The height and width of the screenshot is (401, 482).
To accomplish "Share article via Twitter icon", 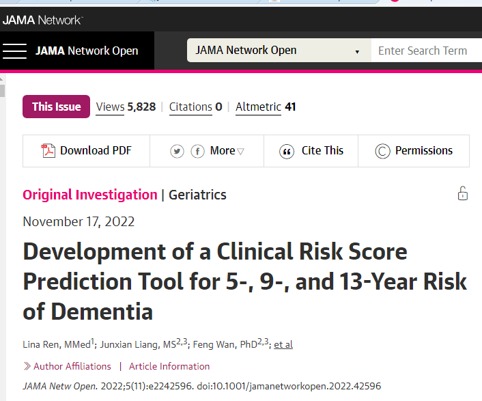I will coord(178,151).
